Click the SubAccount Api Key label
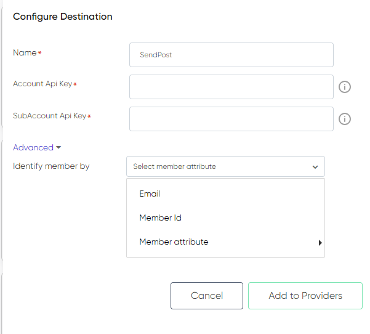This screenshot has height=334, width=370. pyautogui.click(x=49, y=116)
